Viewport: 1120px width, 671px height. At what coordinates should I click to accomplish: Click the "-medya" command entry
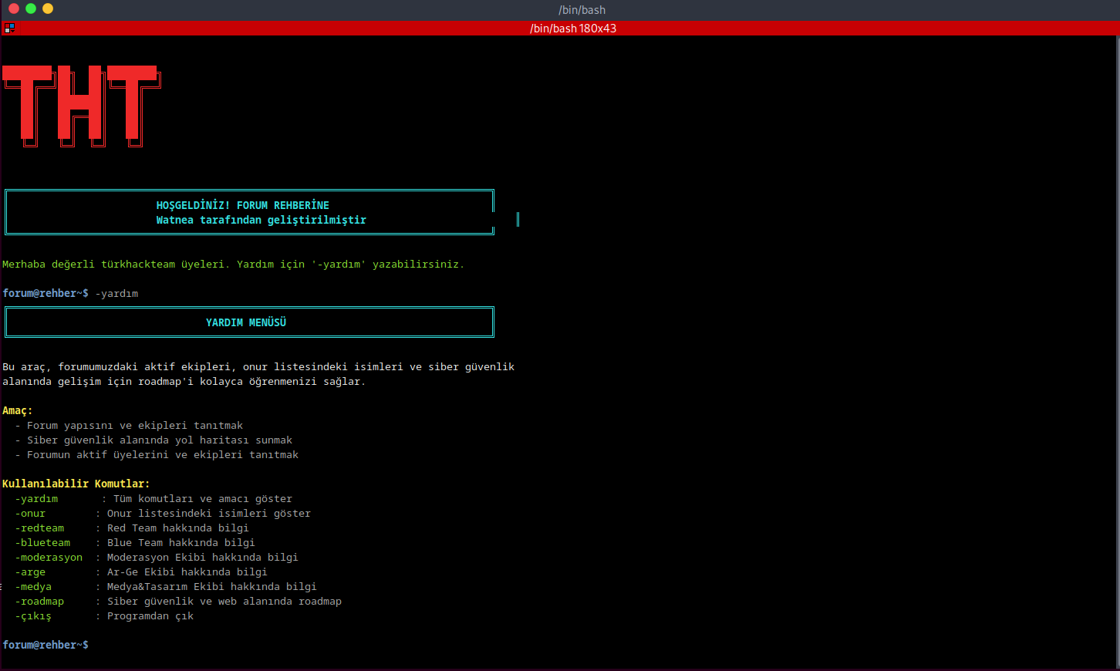click(x=33, y=586)
